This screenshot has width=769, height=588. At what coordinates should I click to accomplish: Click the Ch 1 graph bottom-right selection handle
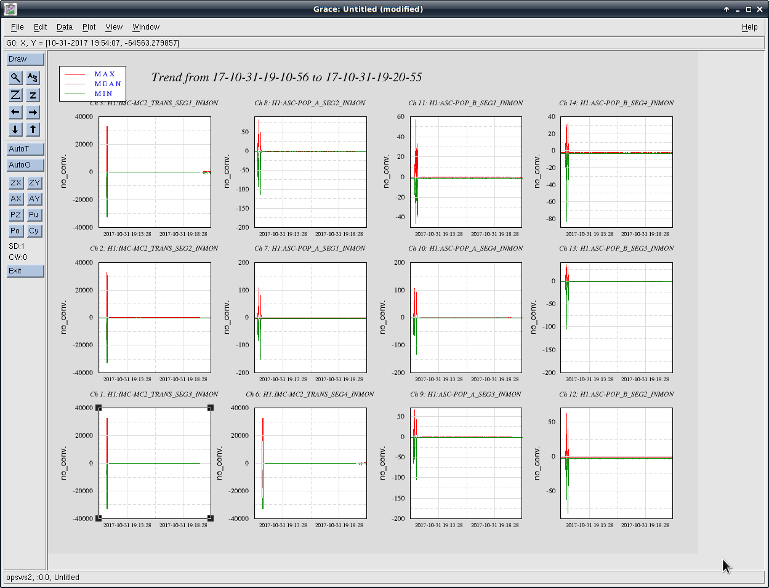click(211, 518)
